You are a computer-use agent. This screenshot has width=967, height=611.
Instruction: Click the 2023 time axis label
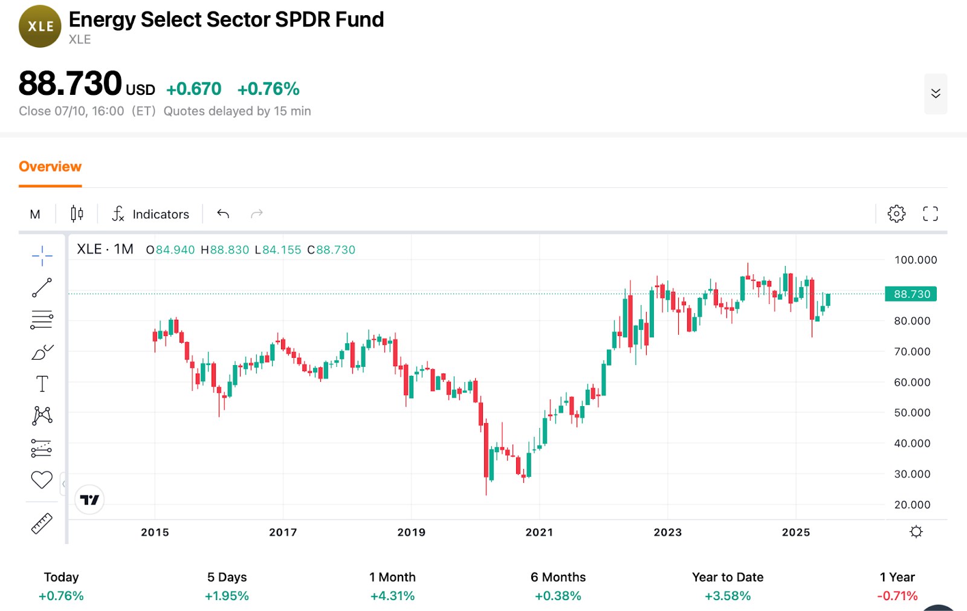point(668,532)
